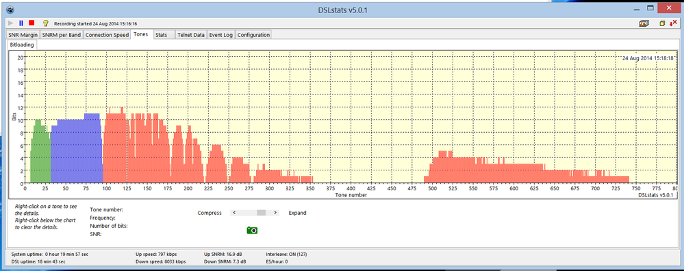
Task: Click the chart timestamp '24 Aug 2014 15:18:18'
Action: [647, 58]
